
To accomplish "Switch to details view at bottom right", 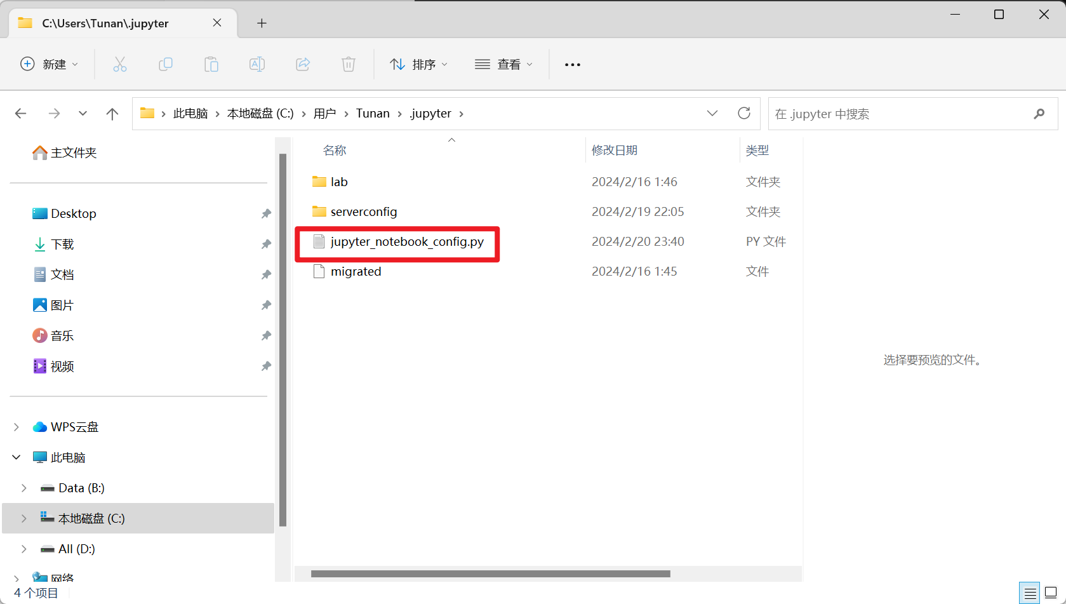I will tap(1029, 593).
